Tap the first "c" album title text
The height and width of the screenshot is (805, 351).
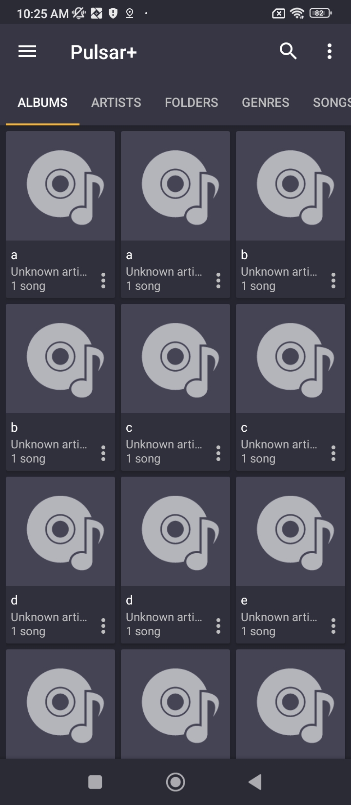click(129, 428)
